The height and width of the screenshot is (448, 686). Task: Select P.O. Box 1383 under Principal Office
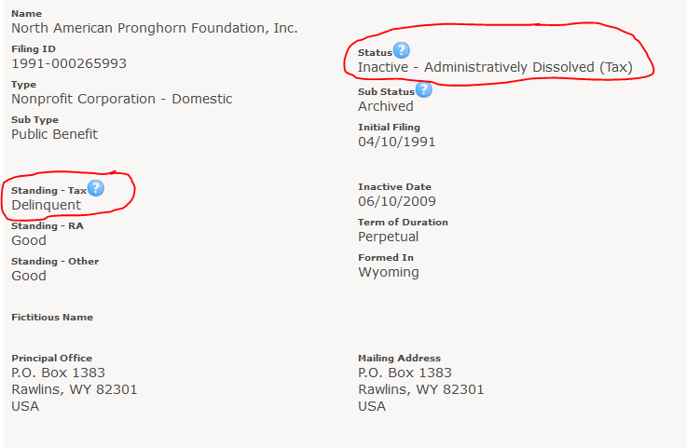click(58, 373)
